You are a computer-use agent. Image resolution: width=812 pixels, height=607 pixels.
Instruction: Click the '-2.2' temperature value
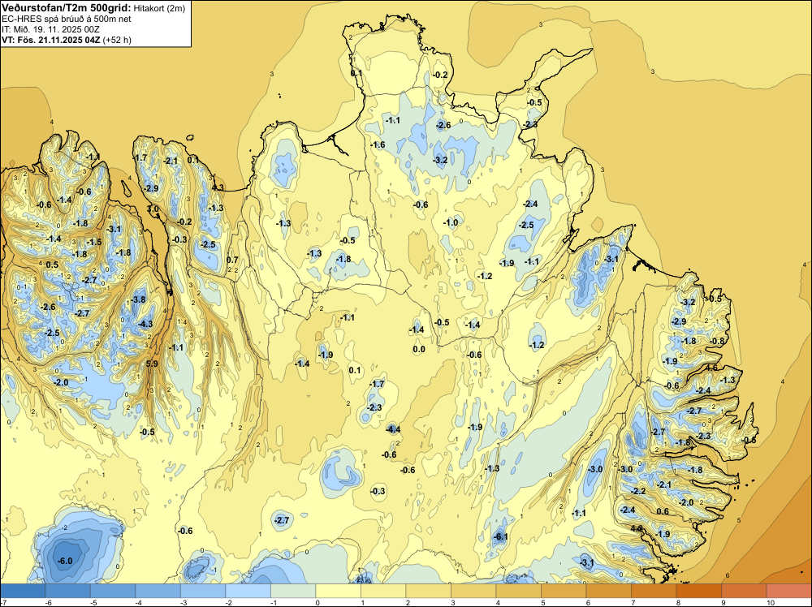[x=638, y=491]
